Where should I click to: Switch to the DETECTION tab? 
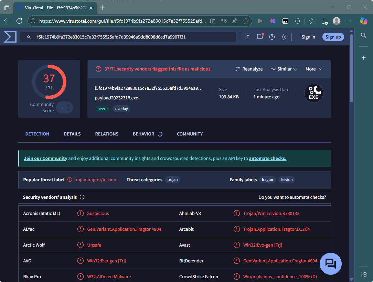[x=37, y=134]
